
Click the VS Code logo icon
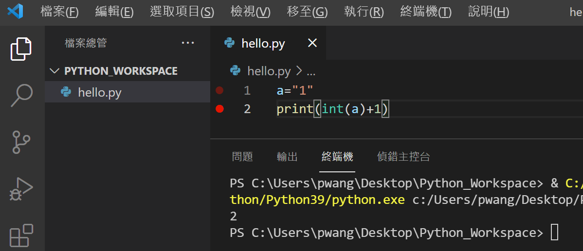15,12
